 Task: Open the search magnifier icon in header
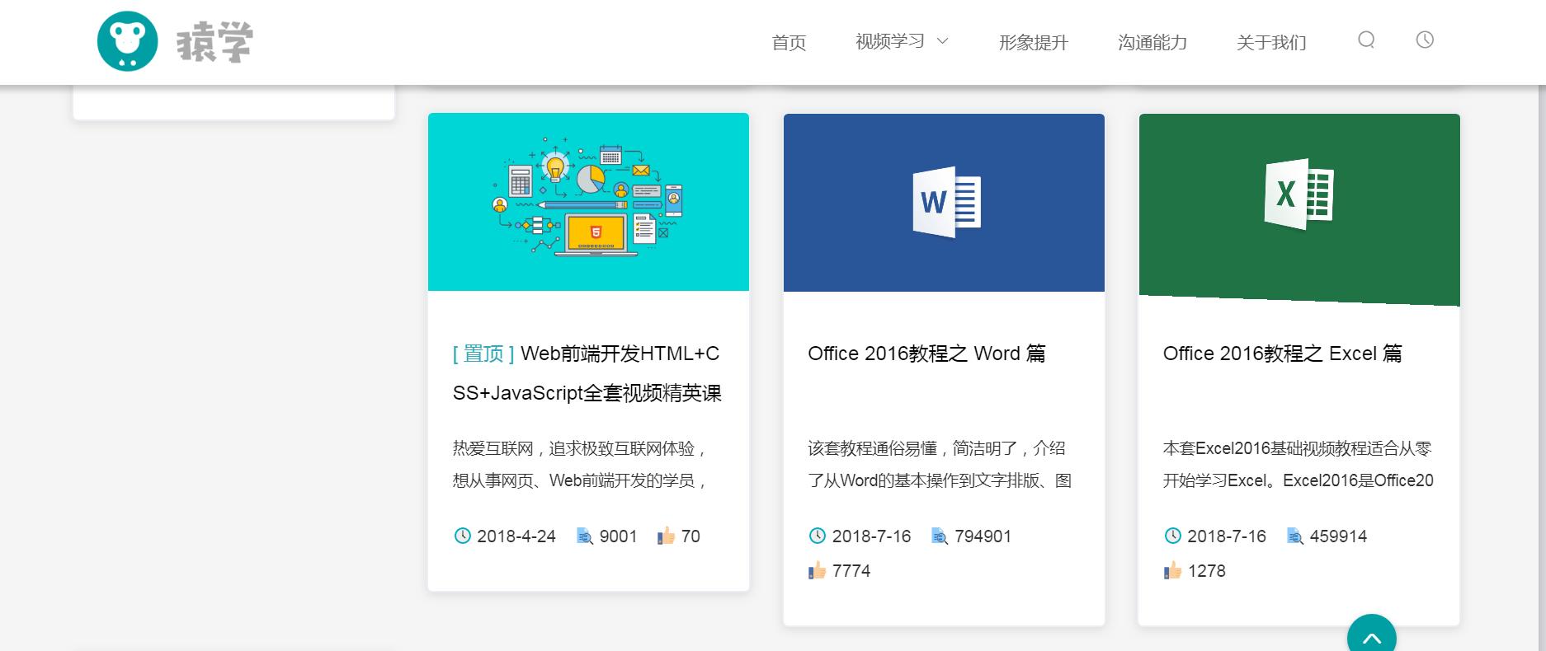[x=1366, y=40]
